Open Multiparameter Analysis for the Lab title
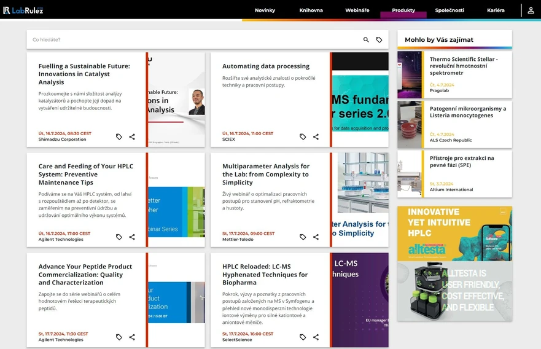The height and width of the screenshot is (349, 541). [266, 174]
